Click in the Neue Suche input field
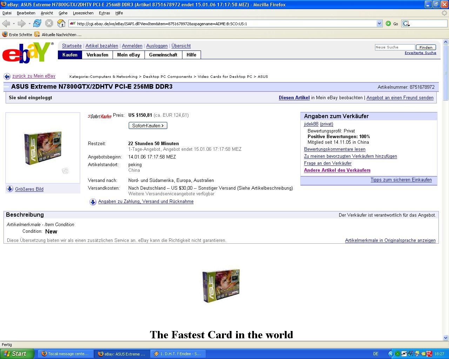Image resolution: width=449 pixels, height=359 pixels. pos(395,47)
